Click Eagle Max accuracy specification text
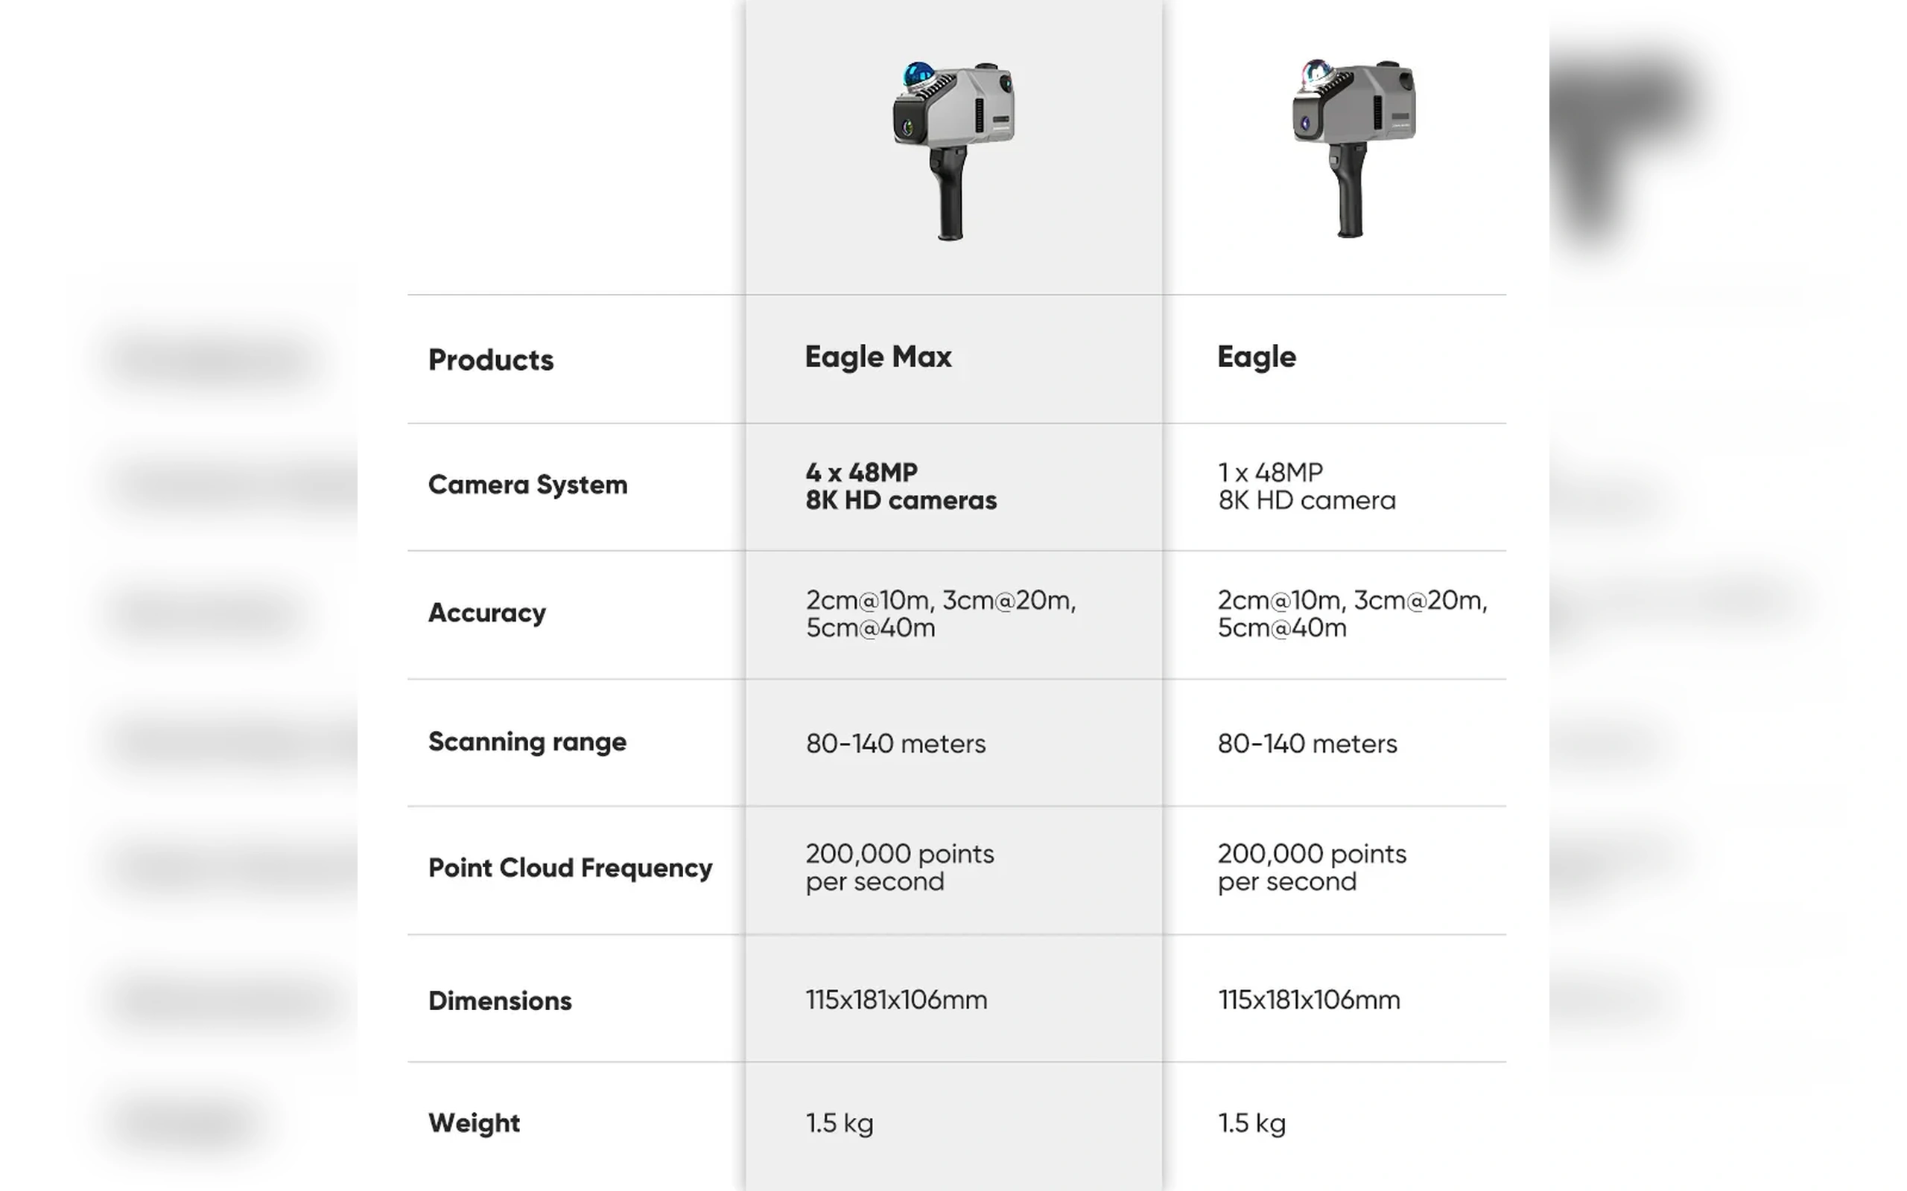Viewport: 1907px width, 1191px height. 941,613
